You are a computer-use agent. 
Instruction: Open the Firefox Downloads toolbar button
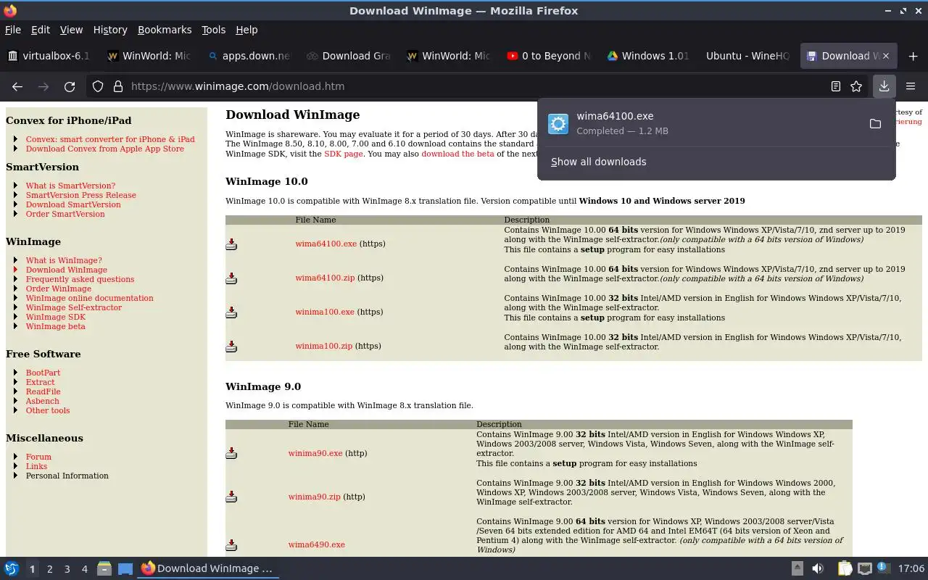[884, 86]
